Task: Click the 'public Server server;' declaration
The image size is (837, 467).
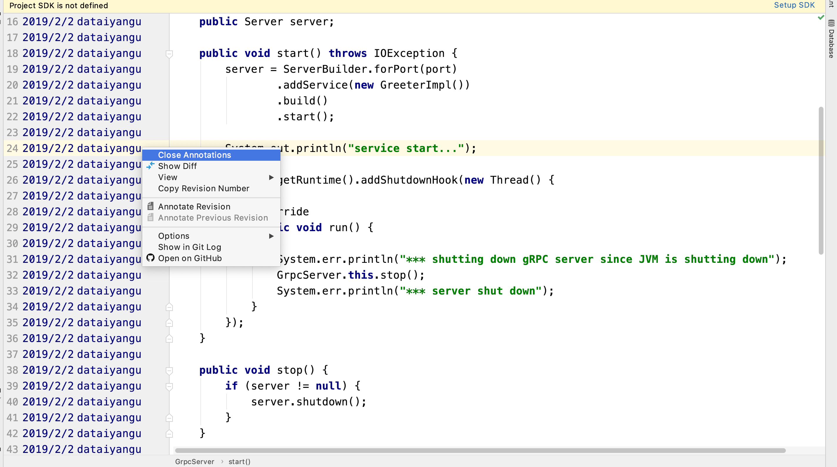Action: [267, 22]
